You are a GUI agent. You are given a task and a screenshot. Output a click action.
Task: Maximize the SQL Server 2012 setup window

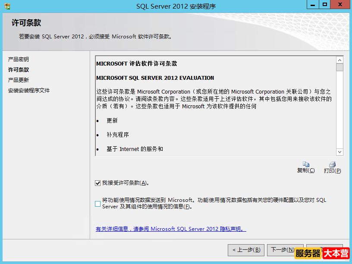[325, 4]
